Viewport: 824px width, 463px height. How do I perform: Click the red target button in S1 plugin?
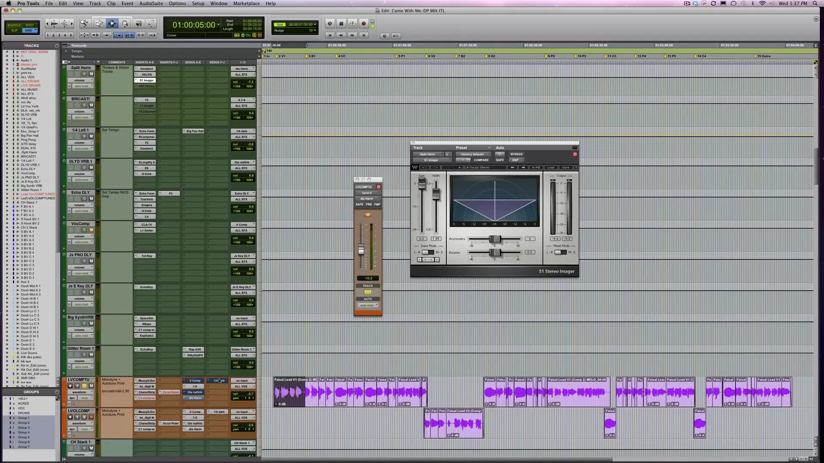point(575,154)
